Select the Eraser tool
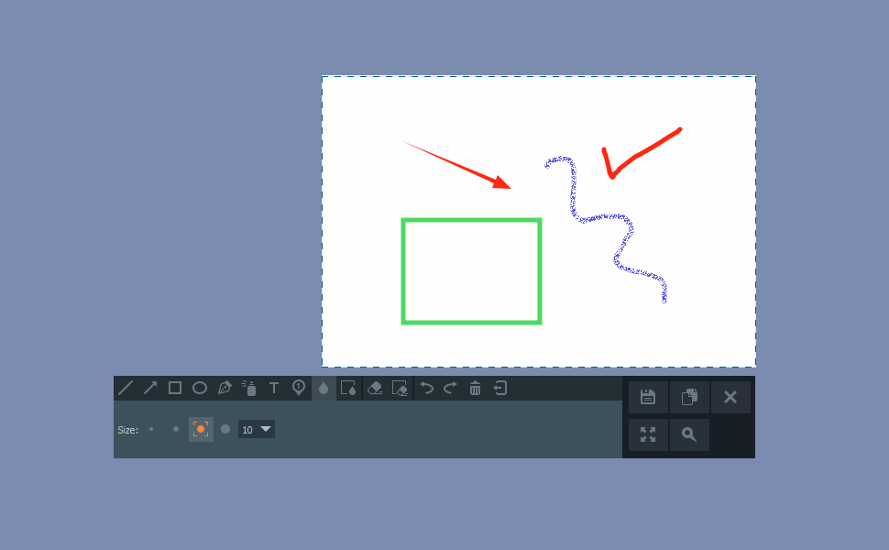 (x=375, y=388)
